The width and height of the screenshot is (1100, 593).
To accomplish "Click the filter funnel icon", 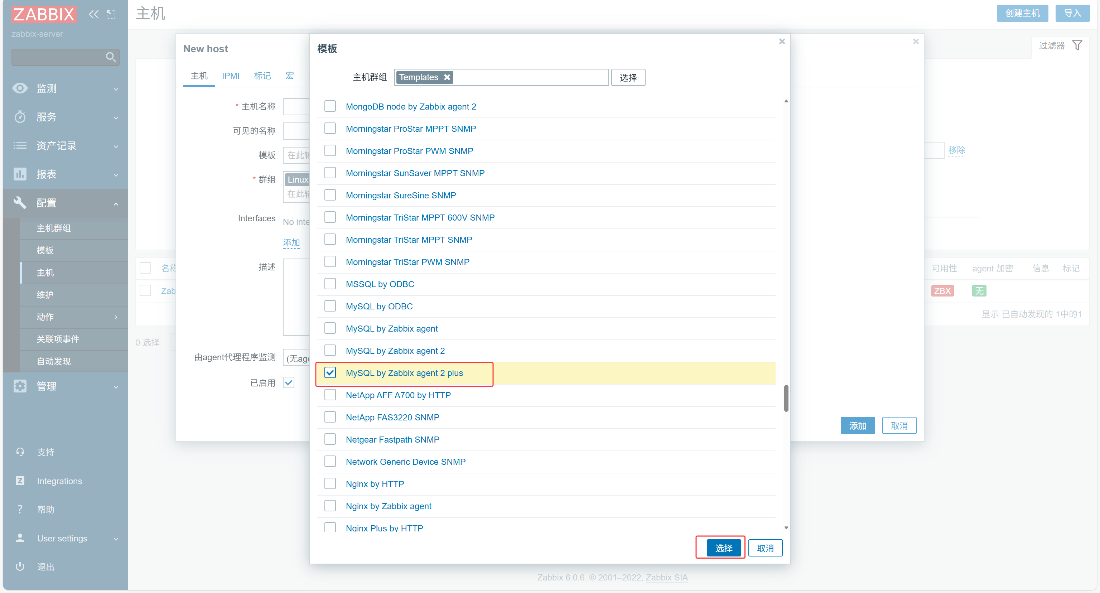I will coord(1077,45).
